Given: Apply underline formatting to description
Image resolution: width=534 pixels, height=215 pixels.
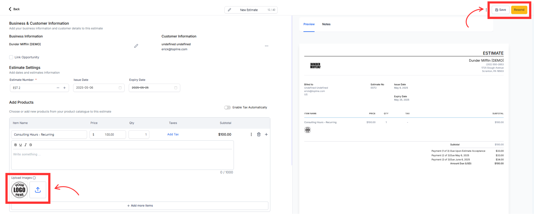Looking at the screenshot, I should (21, 145).
